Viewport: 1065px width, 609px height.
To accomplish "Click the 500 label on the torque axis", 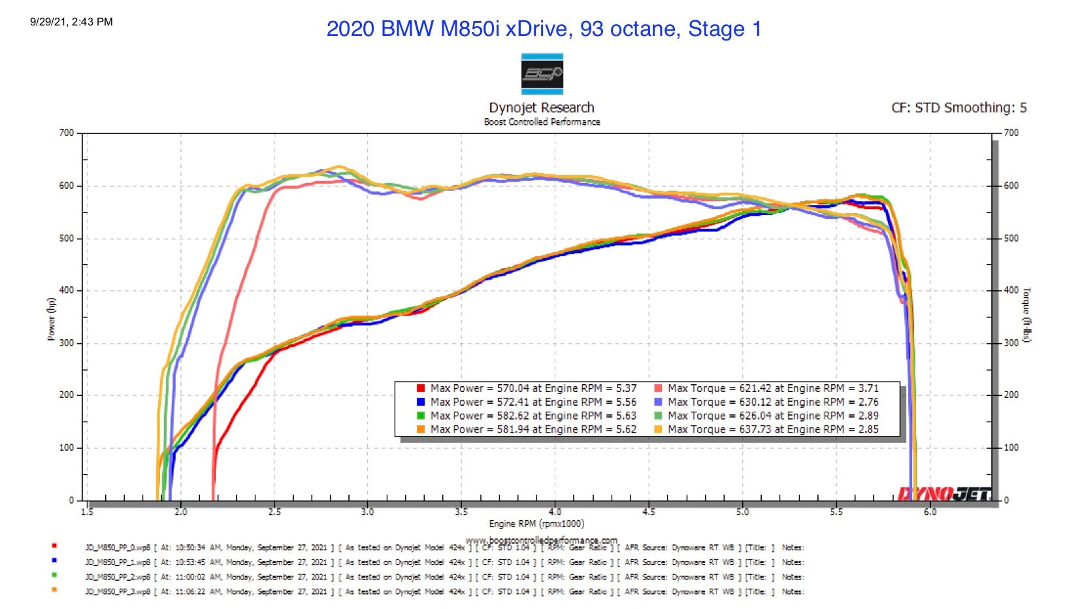I will [1011, 239].
